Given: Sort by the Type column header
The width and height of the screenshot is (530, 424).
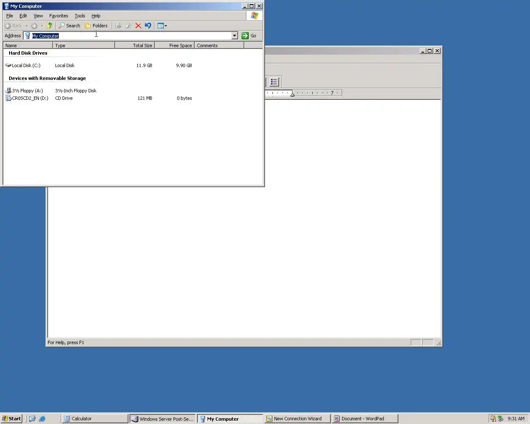Looking at the screenshot, I should click(84, 46).
